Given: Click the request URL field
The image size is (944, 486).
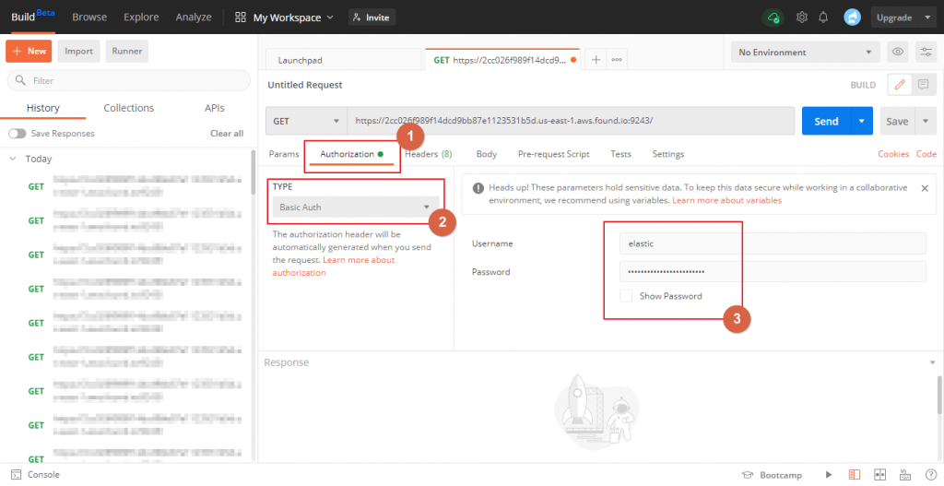Looking at the screenshot, I should [571, 121].
